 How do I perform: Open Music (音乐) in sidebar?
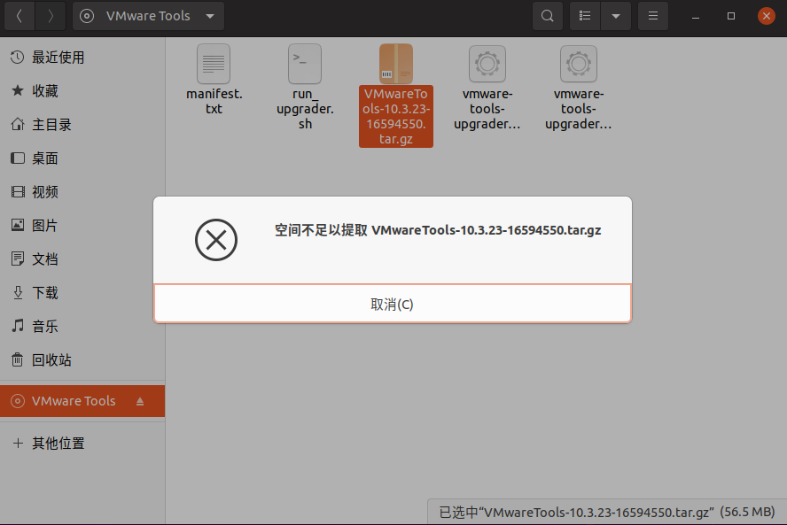pyautogui.click(x=82, y=327)
